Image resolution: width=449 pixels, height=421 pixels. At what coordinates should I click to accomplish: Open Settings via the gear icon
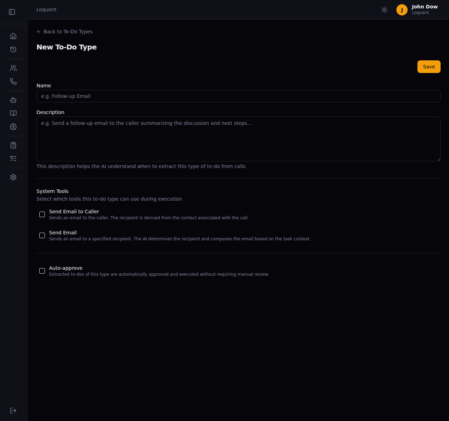click(13, 177)
